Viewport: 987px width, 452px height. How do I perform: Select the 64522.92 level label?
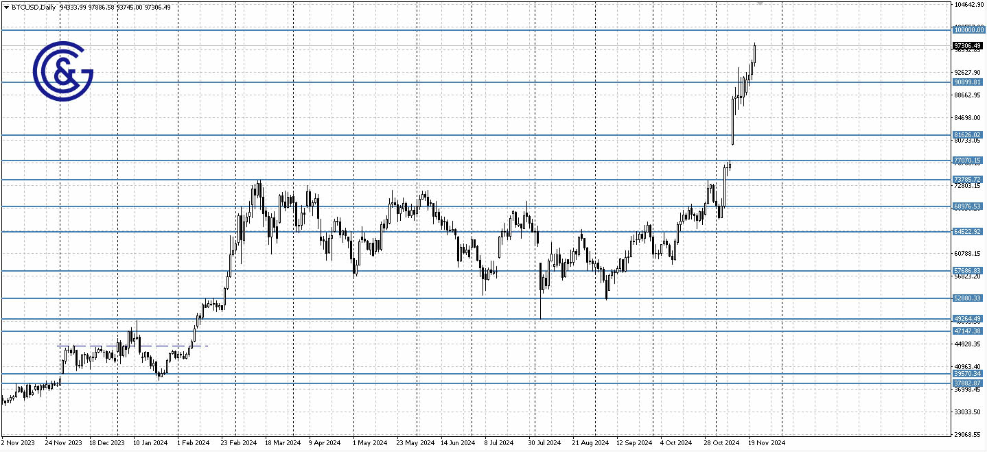click(x=968, y=232)
